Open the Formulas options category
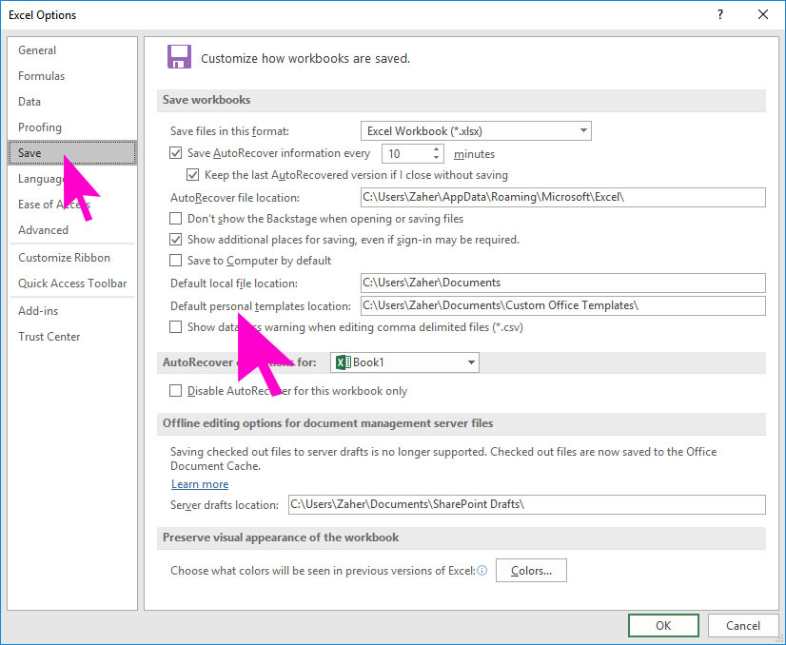786x645 pixels. click(72, 76)
